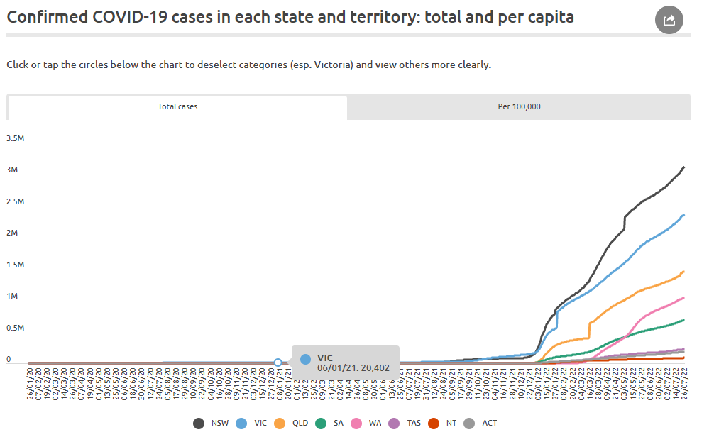Image resolution: width=714 pixels, height=437 pixels.
Task: Hide the NT red legend circle
Action: [x=434, y=424]
